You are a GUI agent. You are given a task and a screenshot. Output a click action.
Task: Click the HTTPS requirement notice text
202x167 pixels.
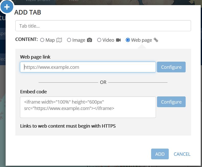click(x=68, y=126)
